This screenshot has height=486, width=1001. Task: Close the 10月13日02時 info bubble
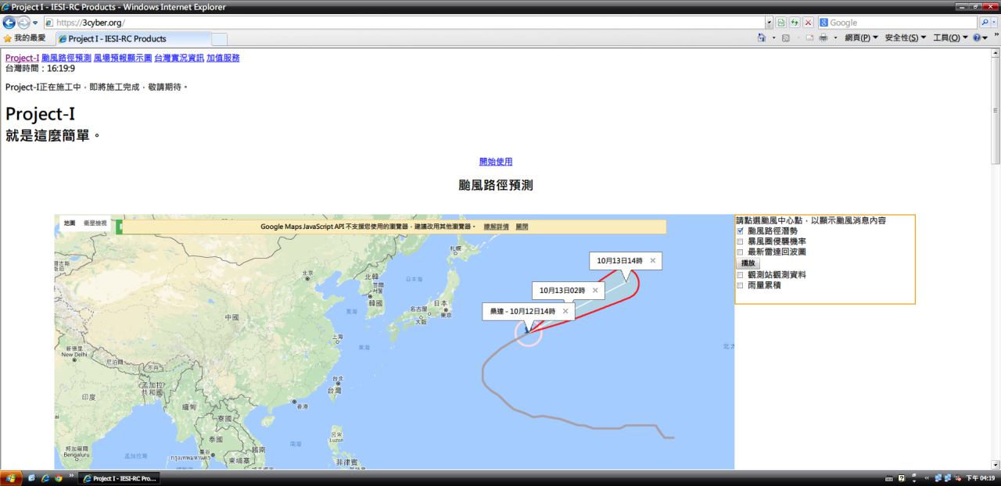[x=595, y=290]
